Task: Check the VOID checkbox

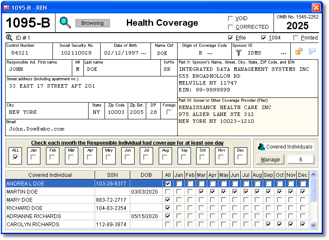Action: 231,18
